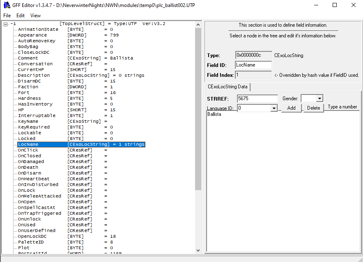The height and width of the screenshot is (262, 363).
Task: Click the Field Index box
Action: coord(253,74)
